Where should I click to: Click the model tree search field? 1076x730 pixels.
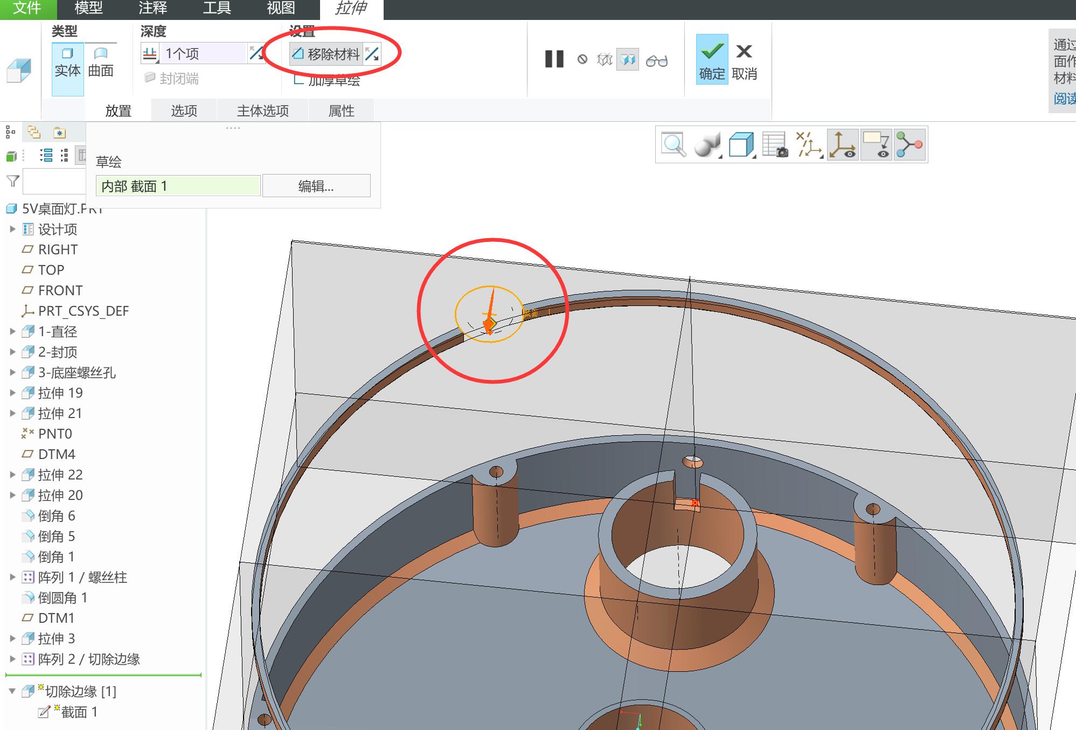[54, 182]
